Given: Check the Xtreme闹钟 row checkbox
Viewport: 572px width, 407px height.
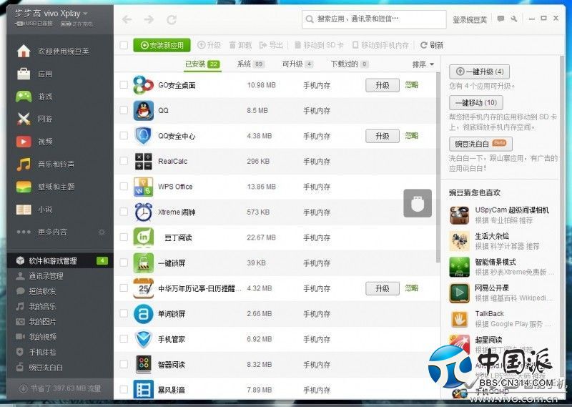Looking at the screenshot, I should (124, 211).
